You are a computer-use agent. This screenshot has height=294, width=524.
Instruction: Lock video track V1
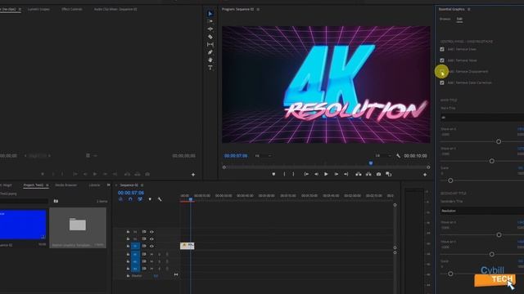[128, 247]
